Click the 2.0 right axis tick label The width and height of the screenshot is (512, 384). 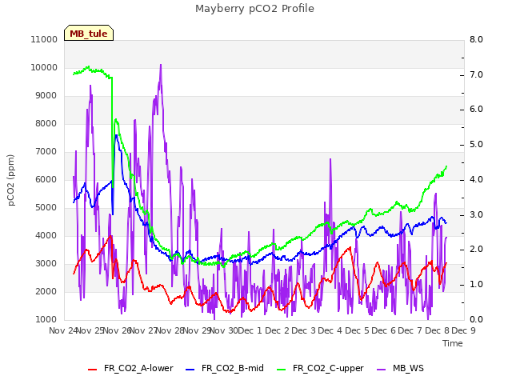476,250
